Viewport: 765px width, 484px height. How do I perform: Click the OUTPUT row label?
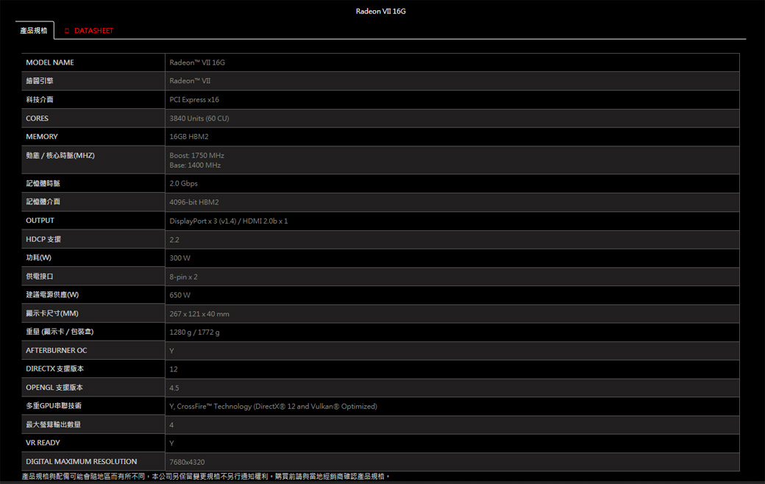pyautogui.click(x=40, y=221)
